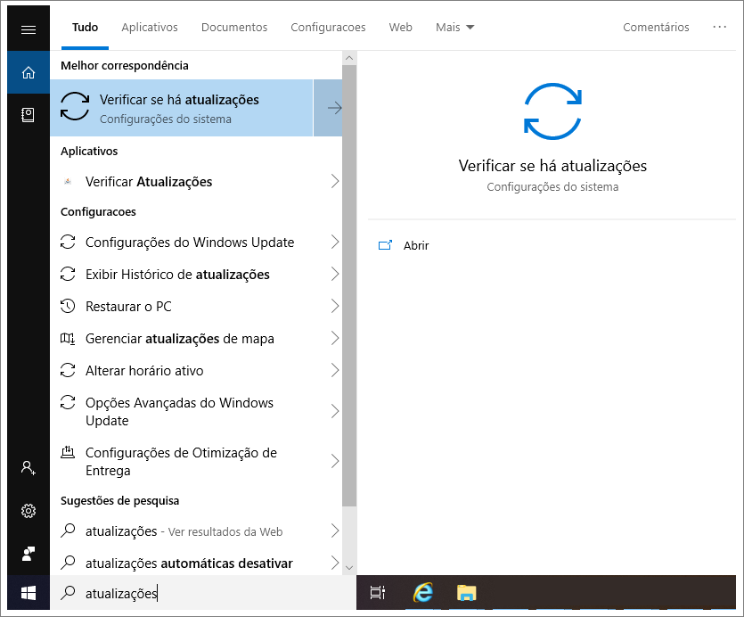Click icon next to Opções Avançadas do Windows Update
Viewport: 744px width, 617px height.
coord(68,402)
